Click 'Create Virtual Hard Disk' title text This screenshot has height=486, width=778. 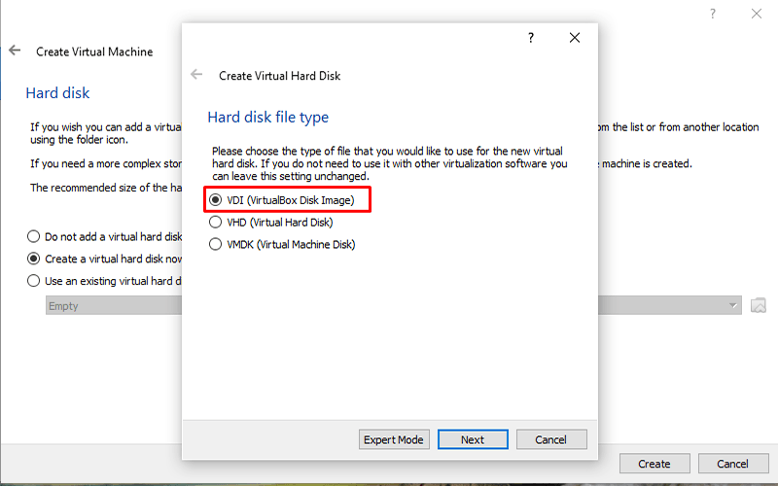[x=280, y=76]
